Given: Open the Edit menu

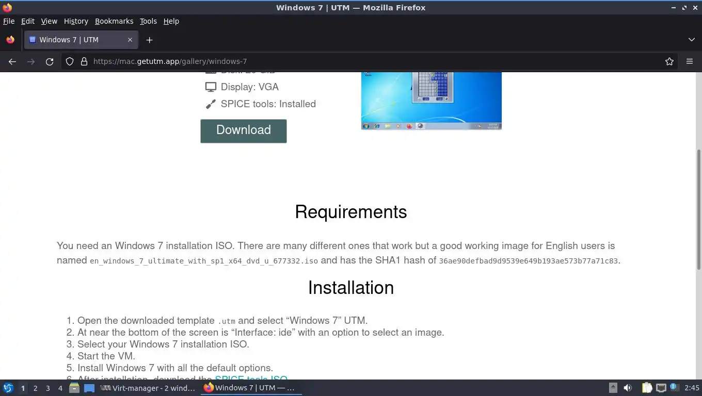Looking at the screenshot, I should pyautogui.click(x=28, y=21).
